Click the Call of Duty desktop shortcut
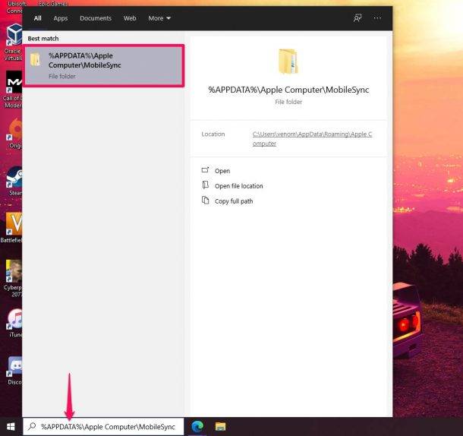Viewport: 463px width, 436px height. click(14, 84)
